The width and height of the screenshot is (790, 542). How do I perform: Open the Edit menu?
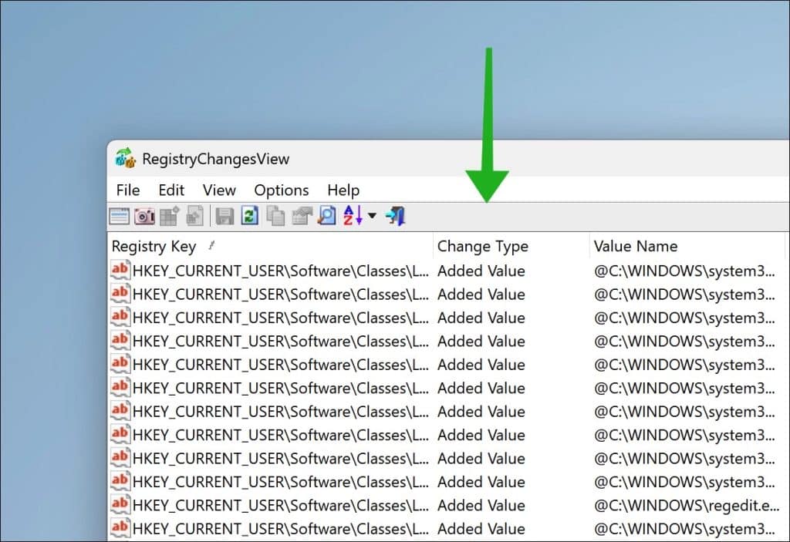pyautogui.click(x=171, y=190)
